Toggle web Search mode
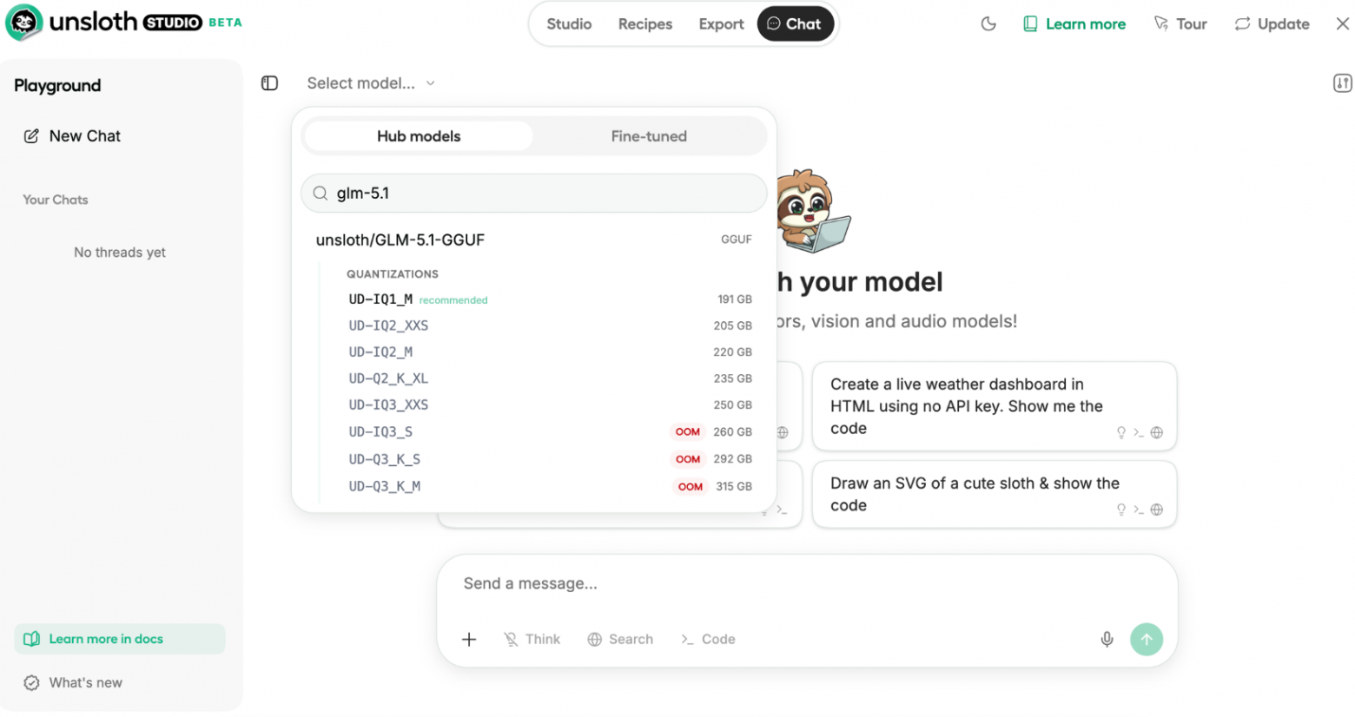The height and width of the screenshot is (717, 1355). [x=620, y=640]
